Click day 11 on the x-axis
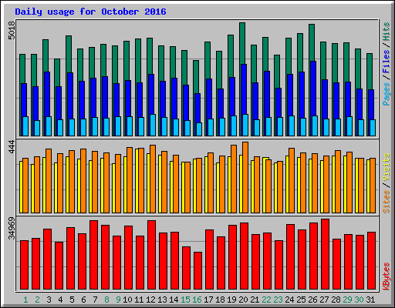Image resolution: width=395 pixels, height=308 pixels. tap(139, 300)
